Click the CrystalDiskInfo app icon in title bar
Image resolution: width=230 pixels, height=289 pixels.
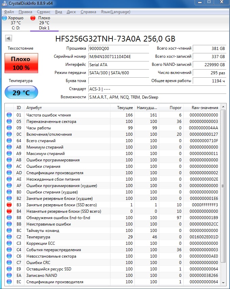(4, 3)
